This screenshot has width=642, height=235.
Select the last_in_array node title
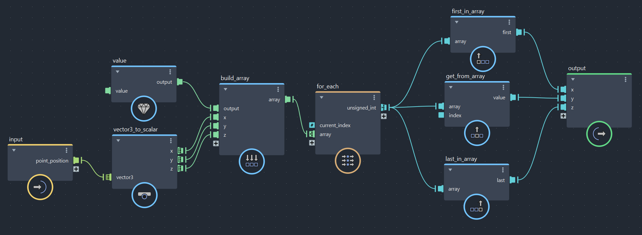point(461,159)
